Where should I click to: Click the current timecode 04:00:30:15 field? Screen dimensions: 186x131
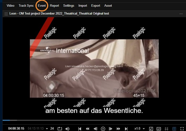point(16,129)
